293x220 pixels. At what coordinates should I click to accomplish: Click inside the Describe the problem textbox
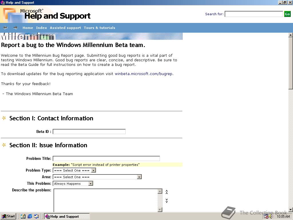click(106, 200)
